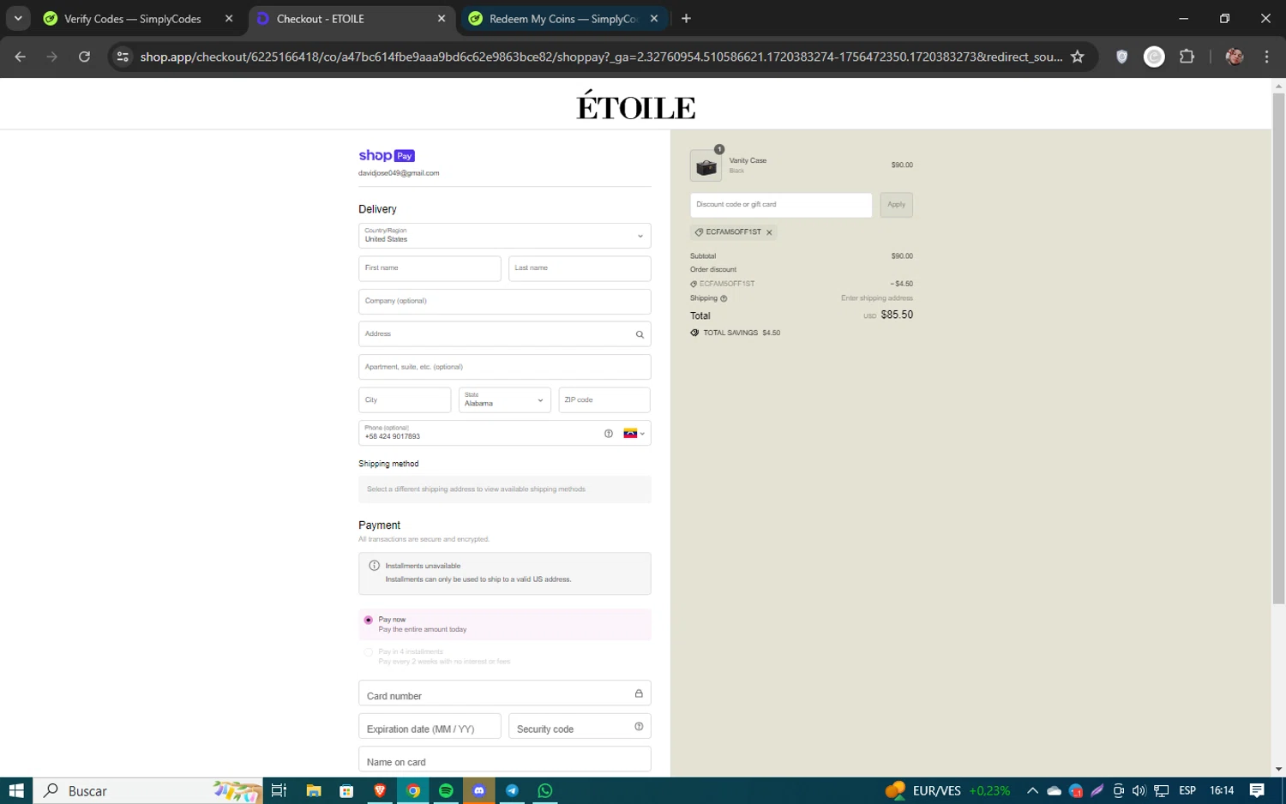Click the shipping info question icon
1286x804 pixels.
724,298
